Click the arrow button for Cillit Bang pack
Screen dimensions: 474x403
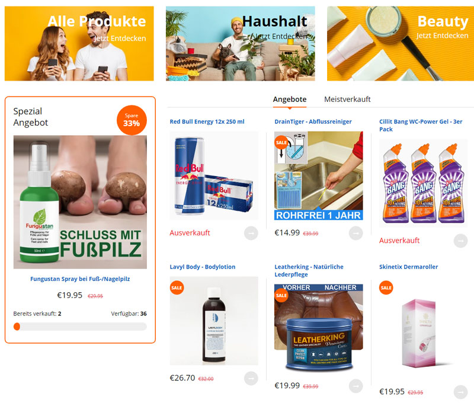(x=461, y=241)
